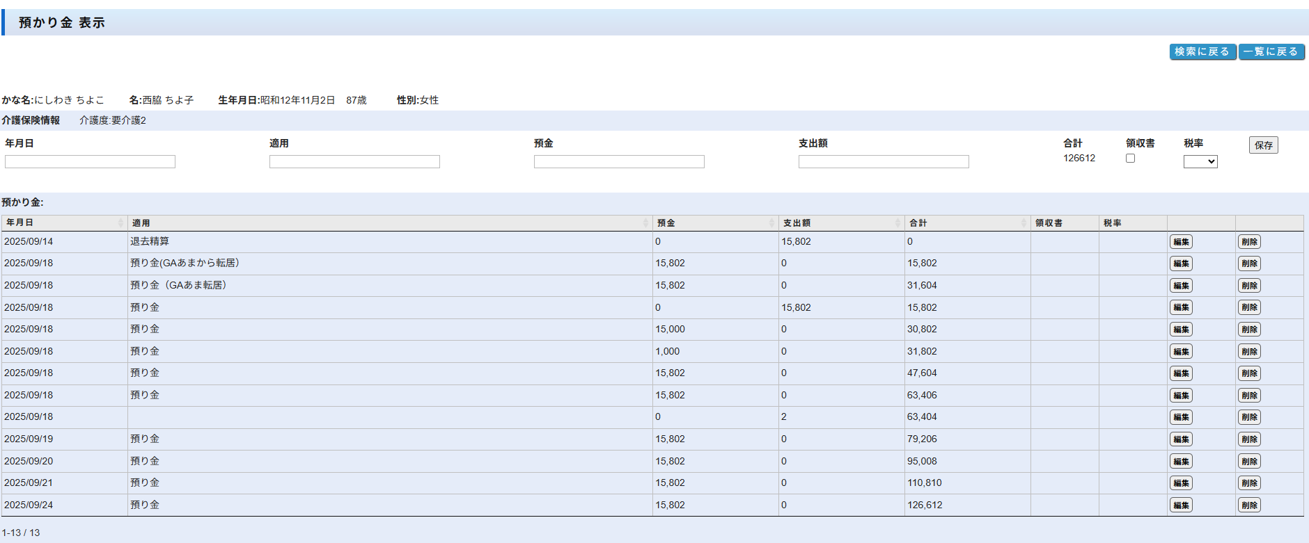Tick the 領収書 checkbox
1309x543 pixels.
click(1130, 159)
